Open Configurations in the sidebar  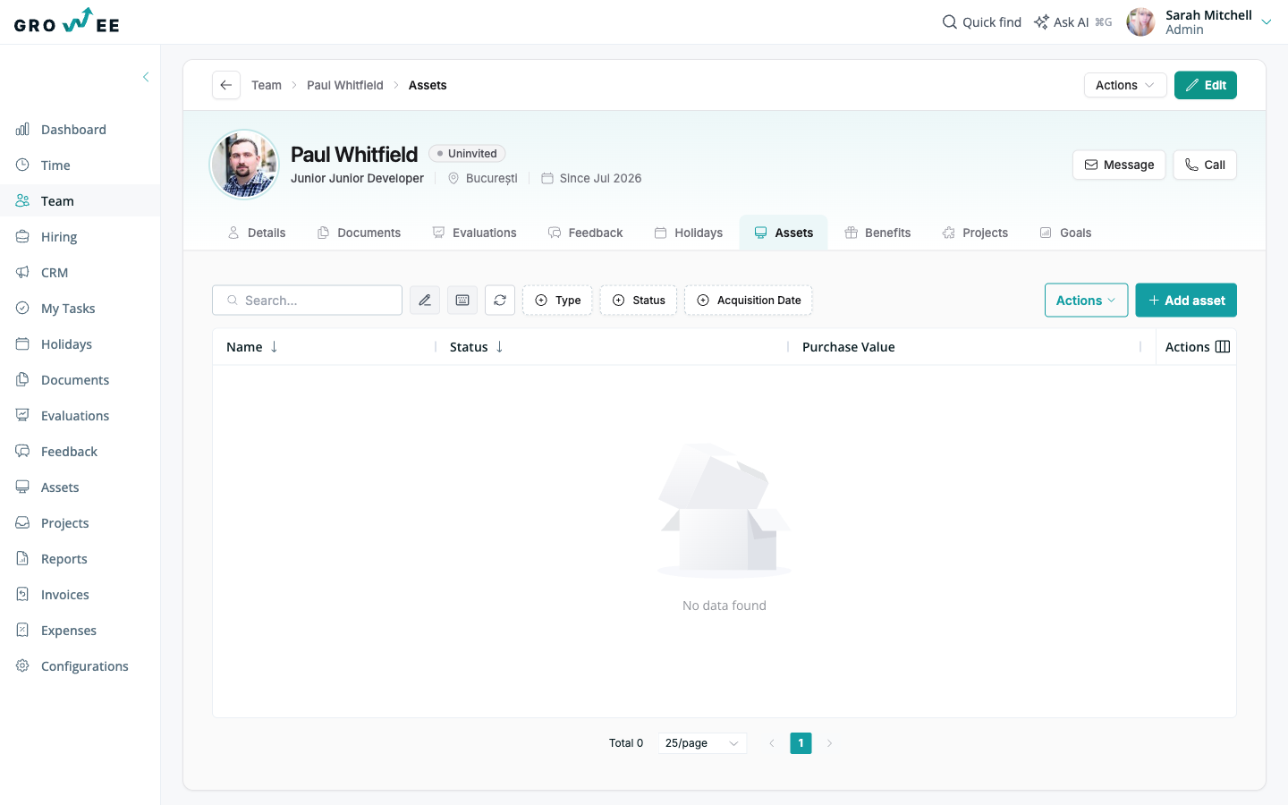tap(80, 666)
